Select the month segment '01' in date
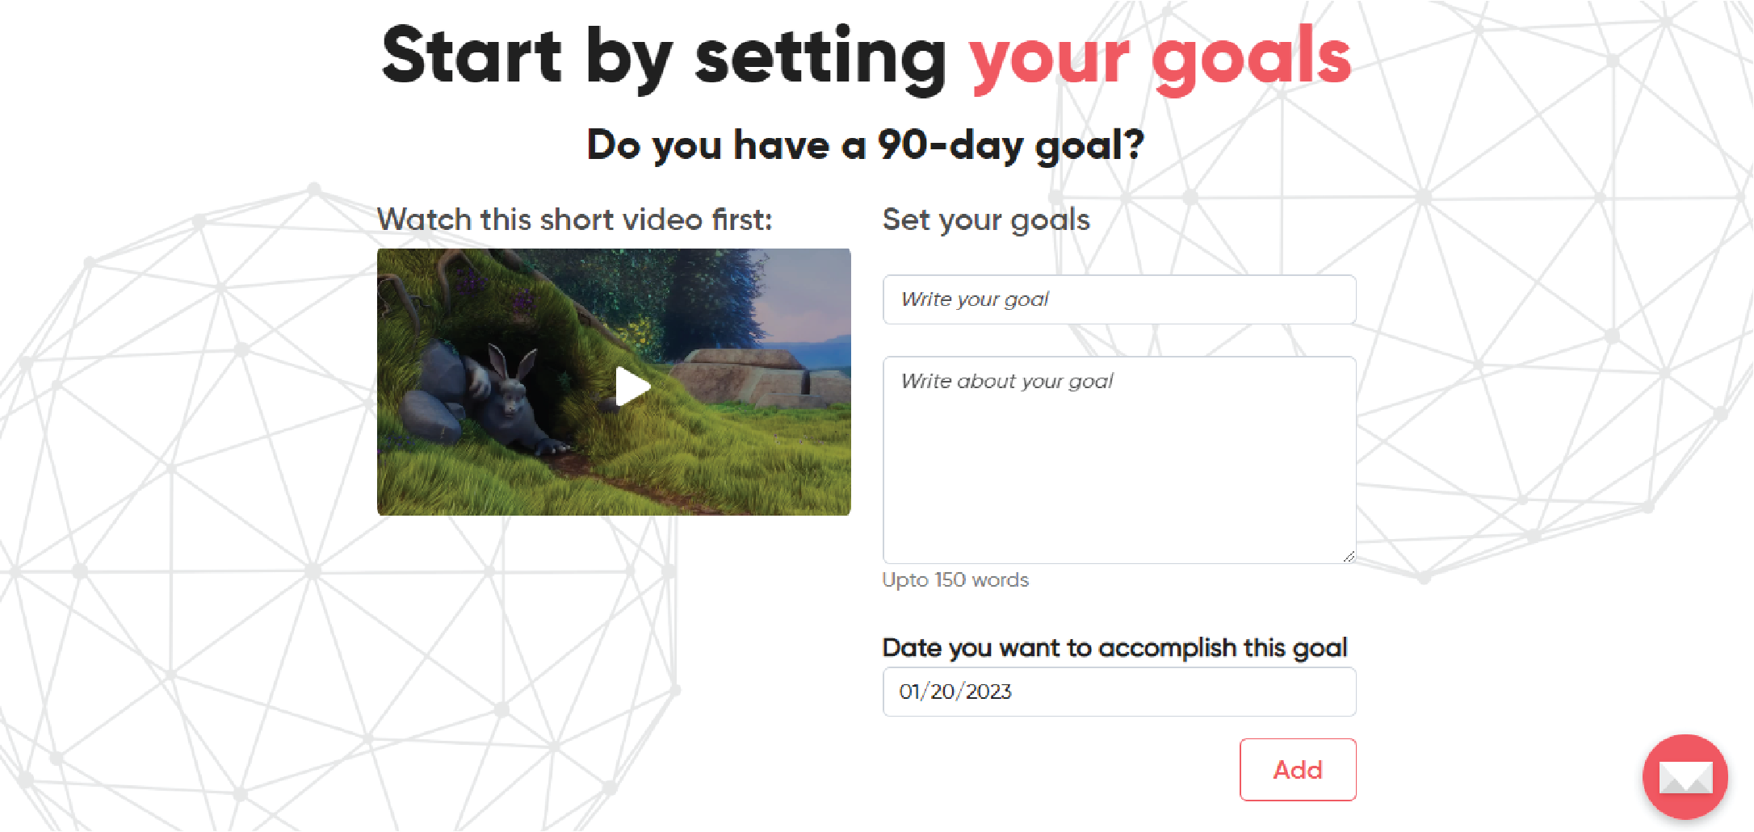Viewport: 1754px width, 832px height. tap(909, 692)
